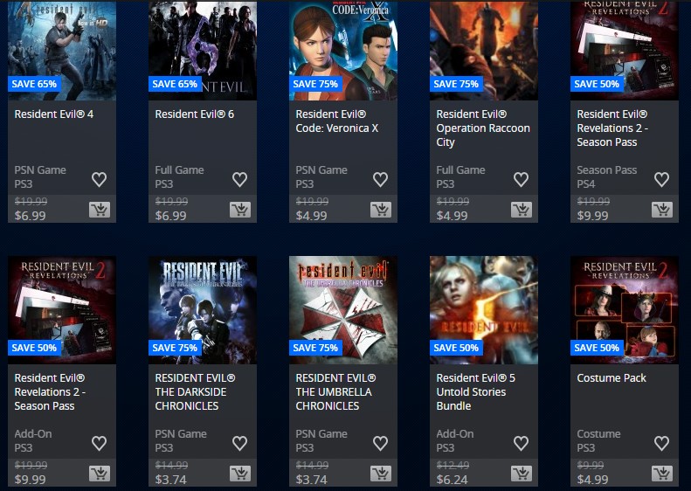Add Untold Stories Bundle to cart

(522, 474)
